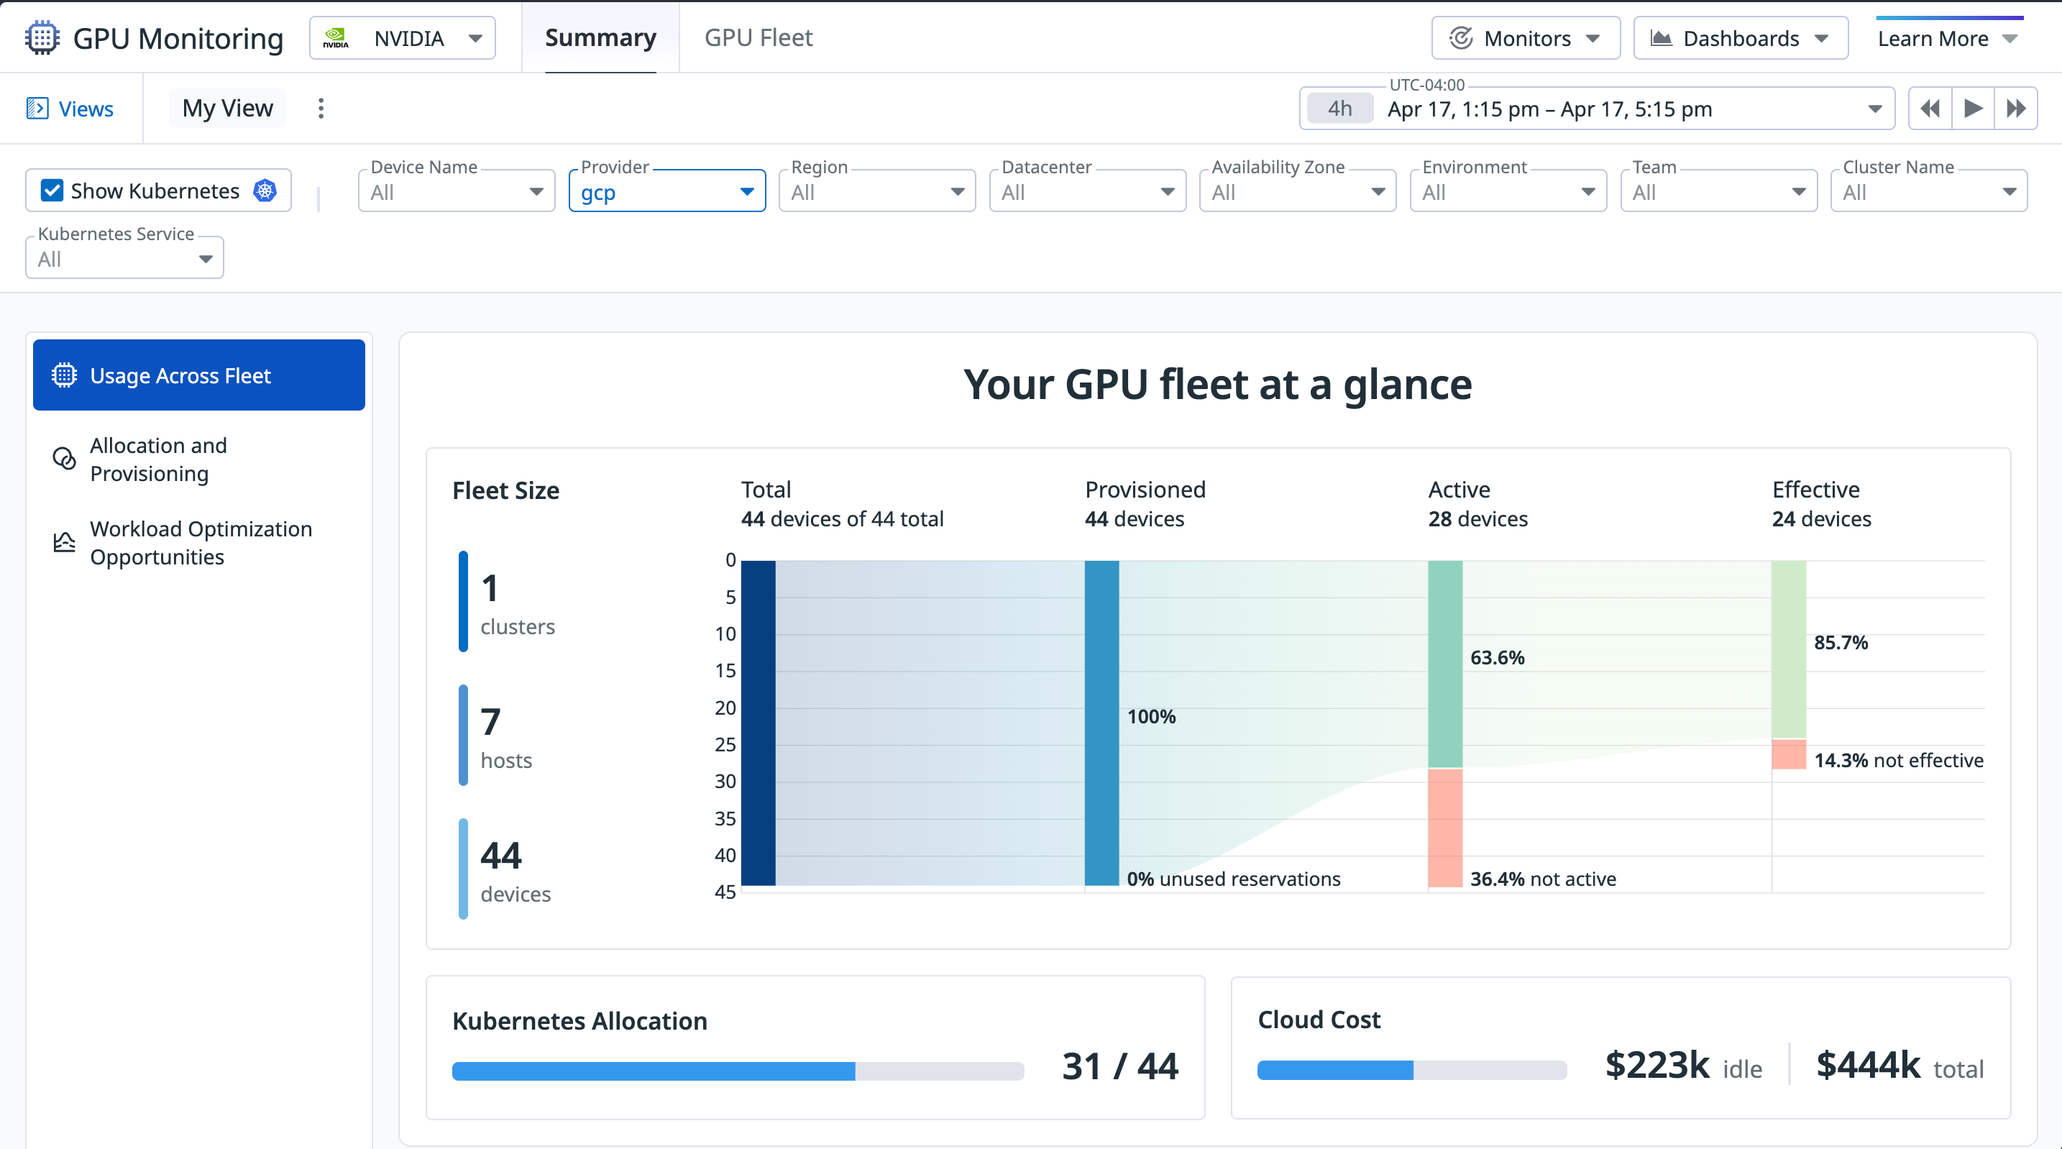
Task: Click the Kubernetes wheel icon beside Show Kubernetes
Action: pyautogui.click(x=262, y=191)
